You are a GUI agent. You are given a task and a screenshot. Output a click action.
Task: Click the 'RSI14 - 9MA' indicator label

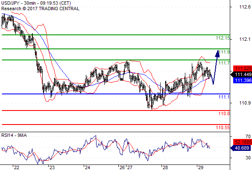click(14, 135)
